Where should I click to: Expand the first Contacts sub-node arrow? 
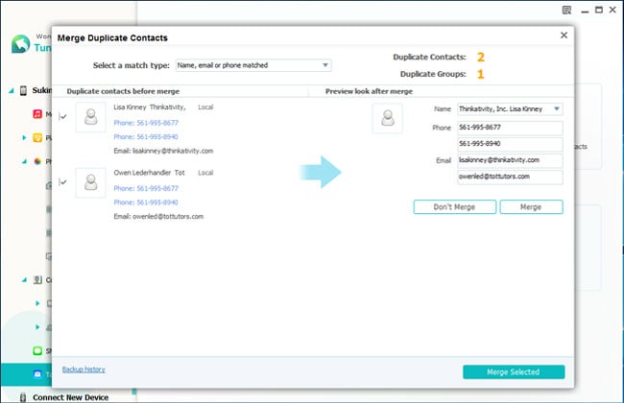37,303
